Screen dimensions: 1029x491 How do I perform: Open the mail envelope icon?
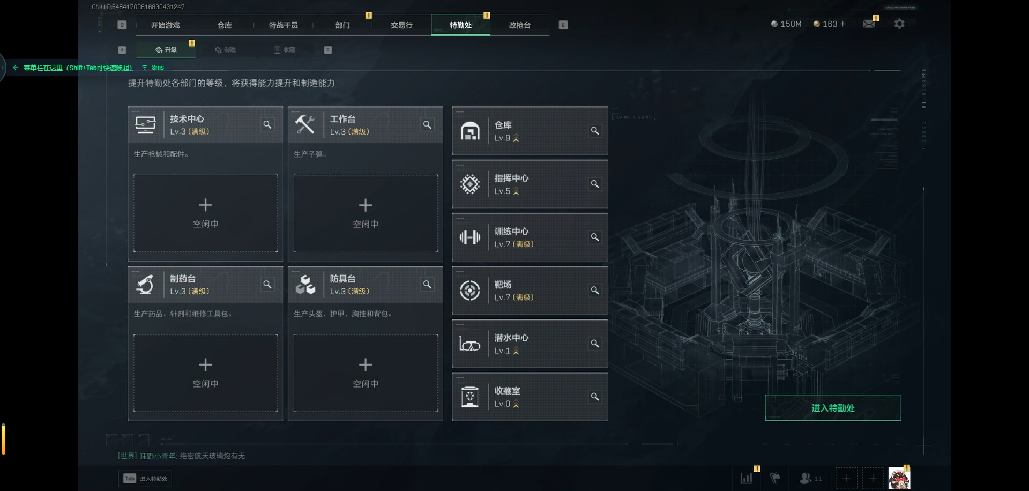869,24
